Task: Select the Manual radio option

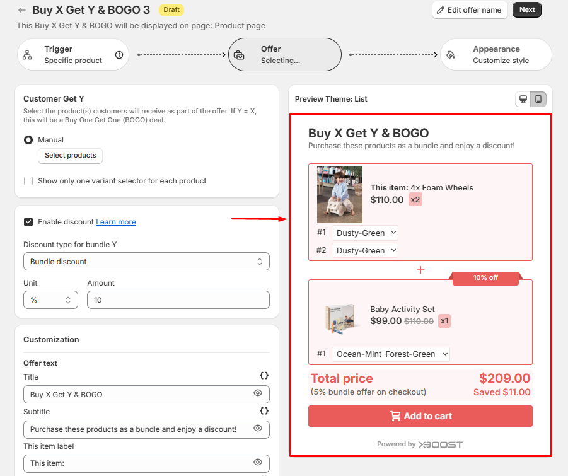Action: [28, 140]
